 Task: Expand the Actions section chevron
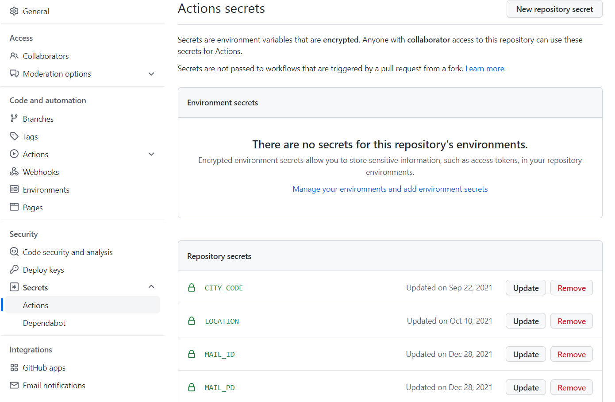151,154
